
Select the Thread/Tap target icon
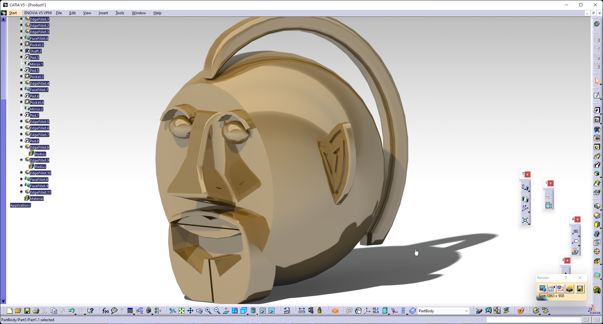click(x=597, y=252)
